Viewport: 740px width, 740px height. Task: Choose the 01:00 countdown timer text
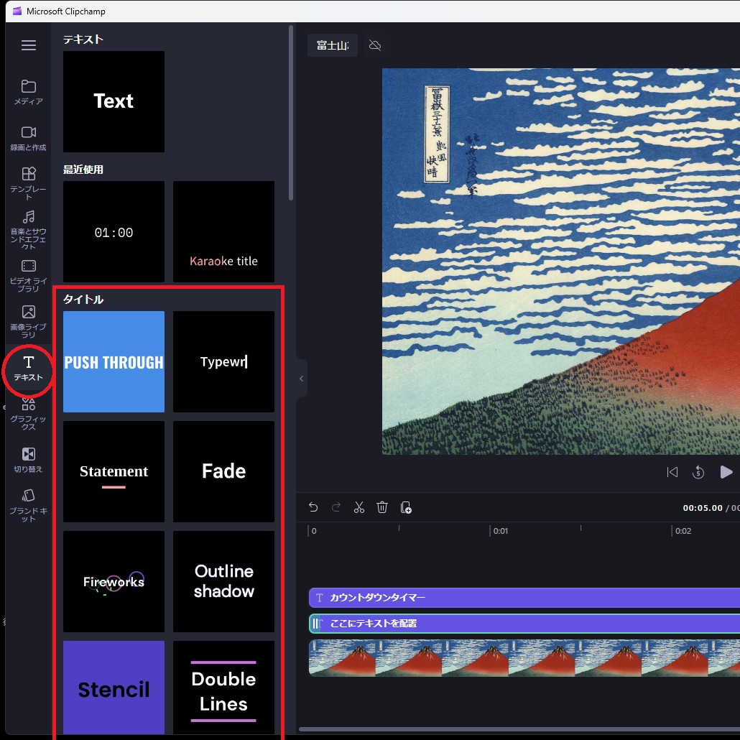point(114,232)
